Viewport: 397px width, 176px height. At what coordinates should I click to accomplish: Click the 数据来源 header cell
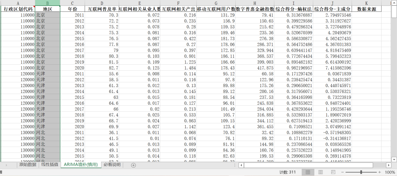[366, 9]
